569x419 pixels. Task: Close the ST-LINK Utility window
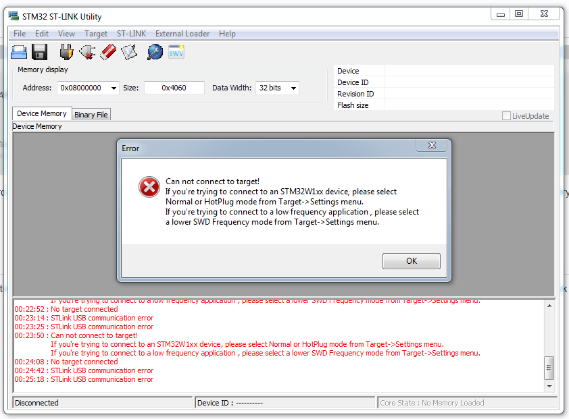coord(544,13)
